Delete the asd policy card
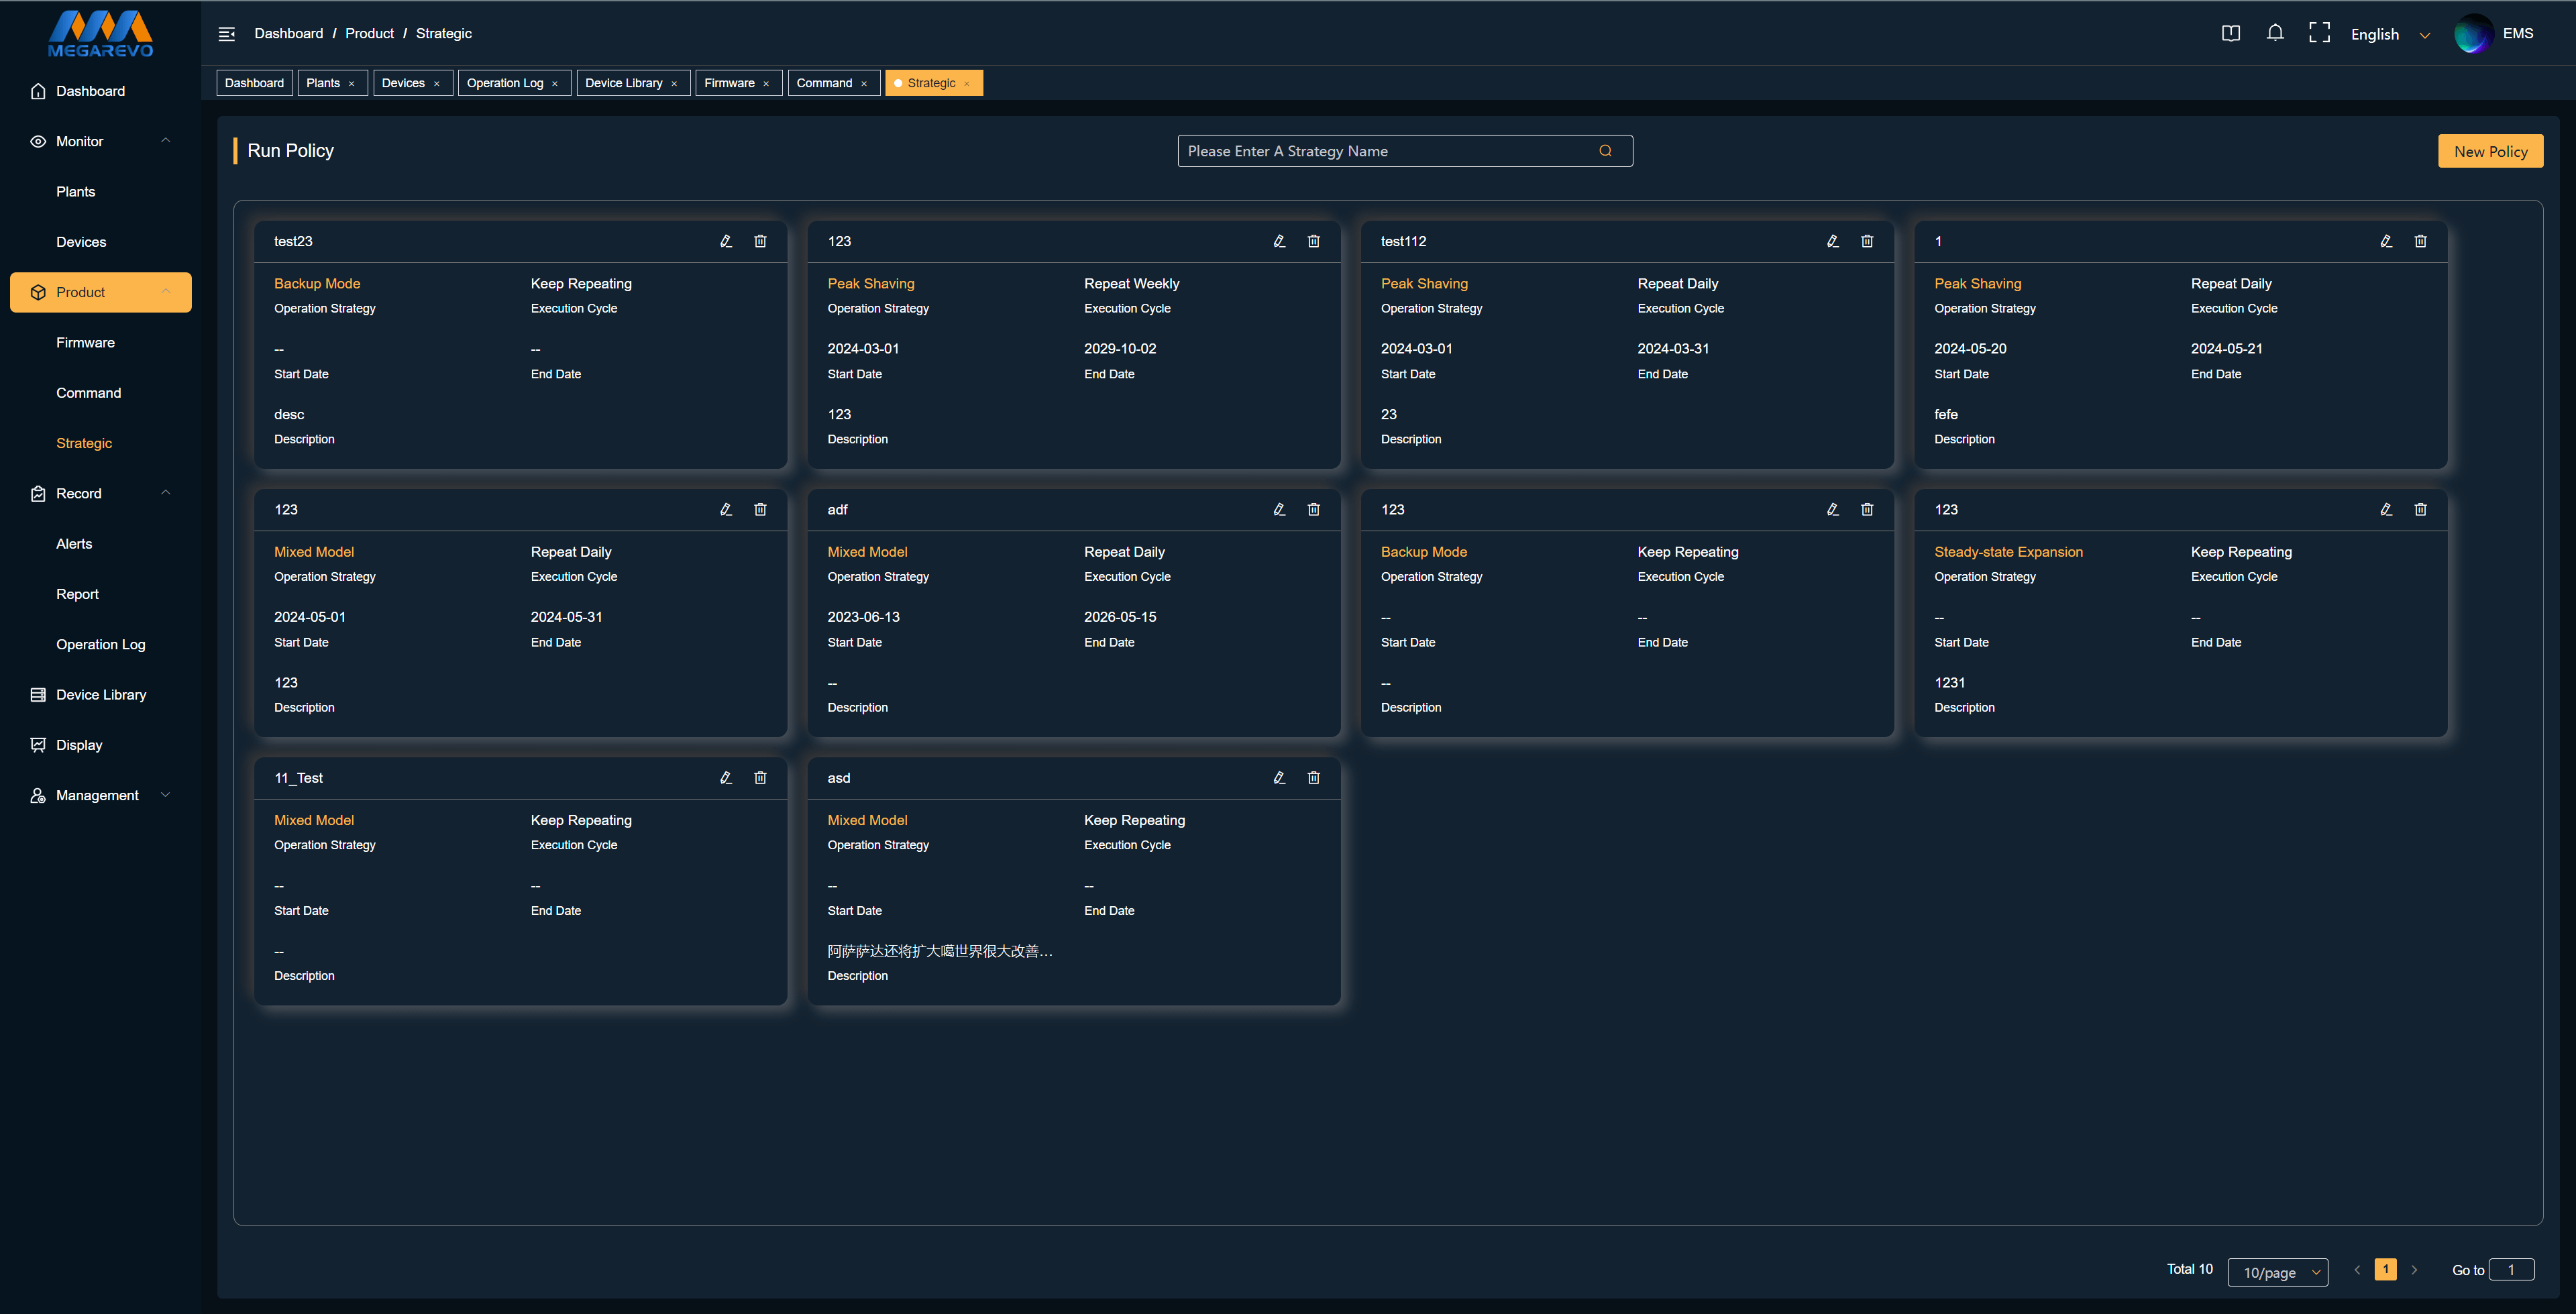Screen dimensions: 2576x1314 [x=1314, y=777]
